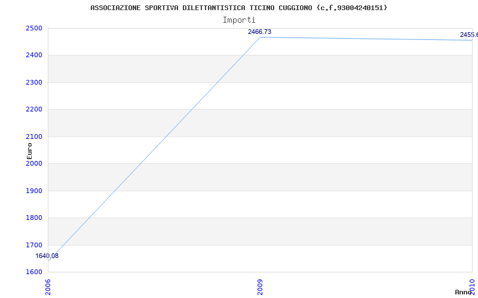This screenshot has width=478, height=298.
Task: Click the 1900 y-axis tick label
Action: point(34,191)
